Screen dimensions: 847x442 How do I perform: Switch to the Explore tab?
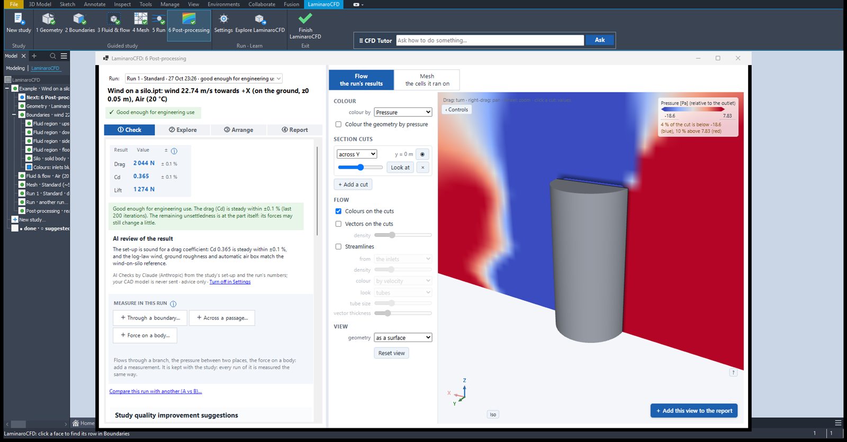click(x=183, y=130)
